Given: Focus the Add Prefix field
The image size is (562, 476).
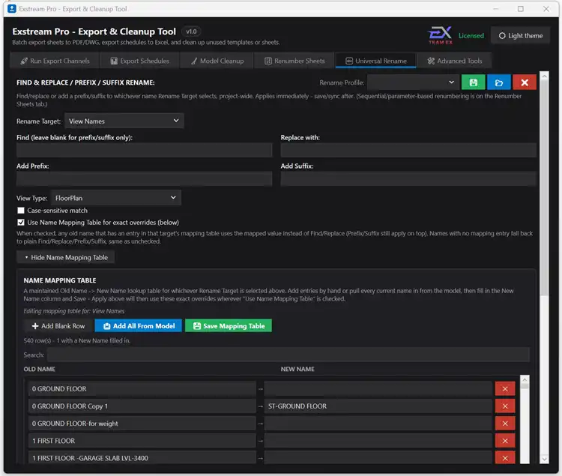Looking at the screenshot, I should 144,179.
